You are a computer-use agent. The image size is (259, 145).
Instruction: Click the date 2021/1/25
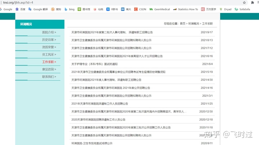point(206,104)
